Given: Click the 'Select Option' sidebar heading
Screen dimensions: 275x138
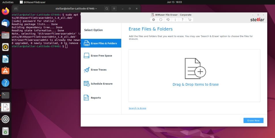Looking at the screenshot, I should [93, 30].
